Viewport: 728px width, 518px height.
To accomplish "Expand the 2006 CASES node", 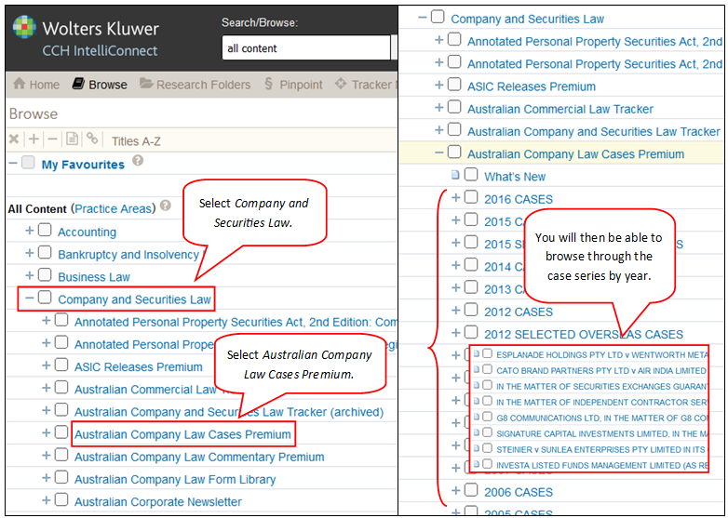I will (x=456, y=490).
